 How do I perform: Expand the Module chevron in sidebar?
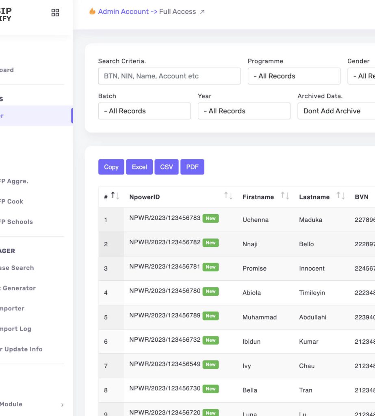(x=62, y=405)
